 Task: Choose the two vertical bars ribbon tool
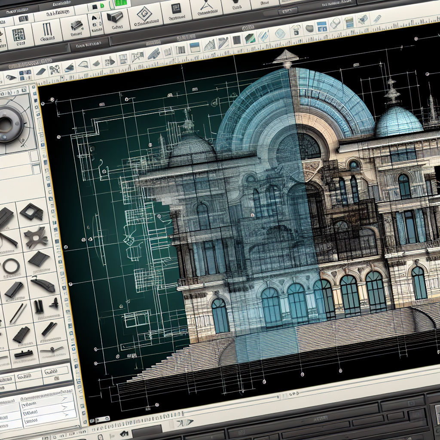[x=47, y=30]
